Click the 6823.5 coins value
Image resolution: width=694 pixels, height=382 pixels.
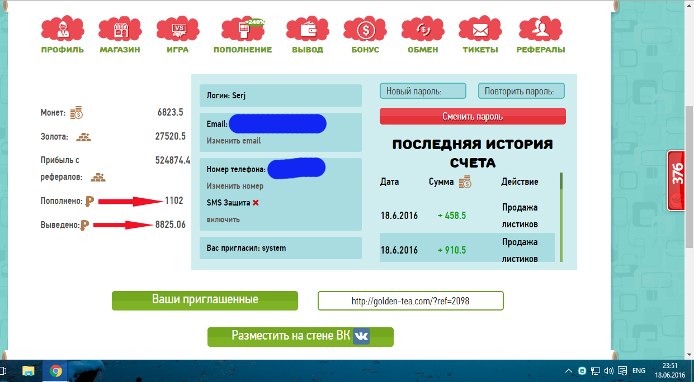[x=171, y=112]
